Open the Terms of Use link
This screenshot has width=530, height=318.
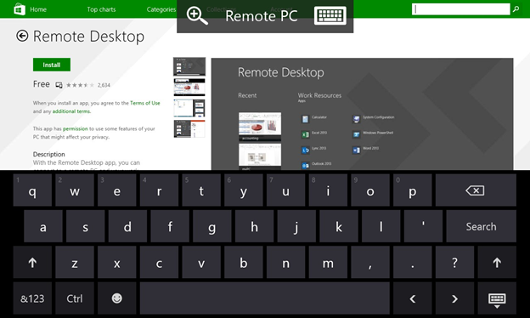(145, 103)
